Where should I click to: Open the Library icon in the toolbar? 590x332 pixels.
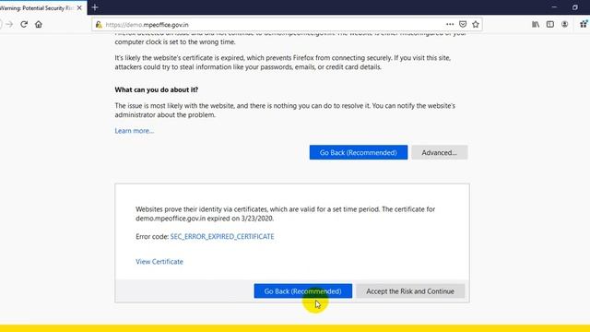pyautogui.click(x=536, y=25)
